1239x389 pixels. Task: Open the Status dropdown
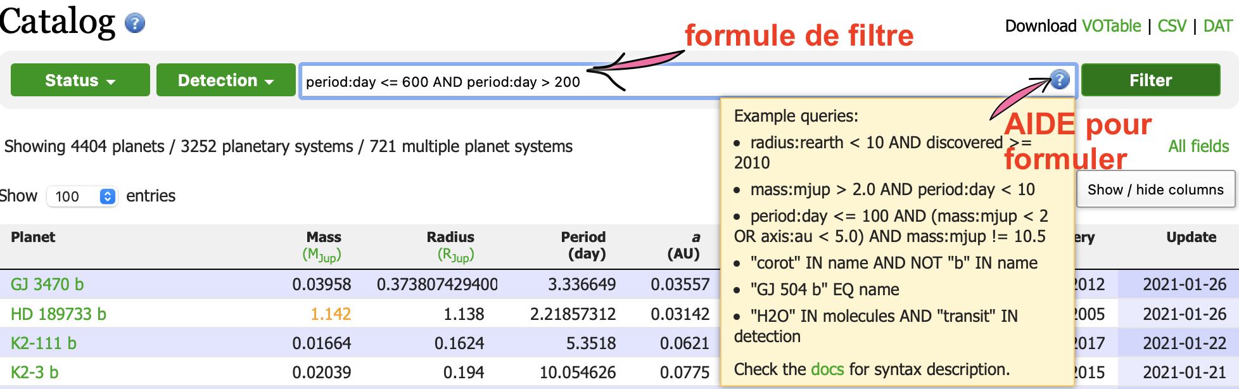coord(80,80)
